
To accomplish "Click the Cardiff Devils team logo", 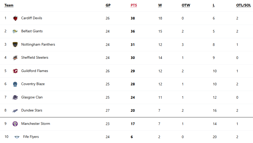I will tap(15, 18).
